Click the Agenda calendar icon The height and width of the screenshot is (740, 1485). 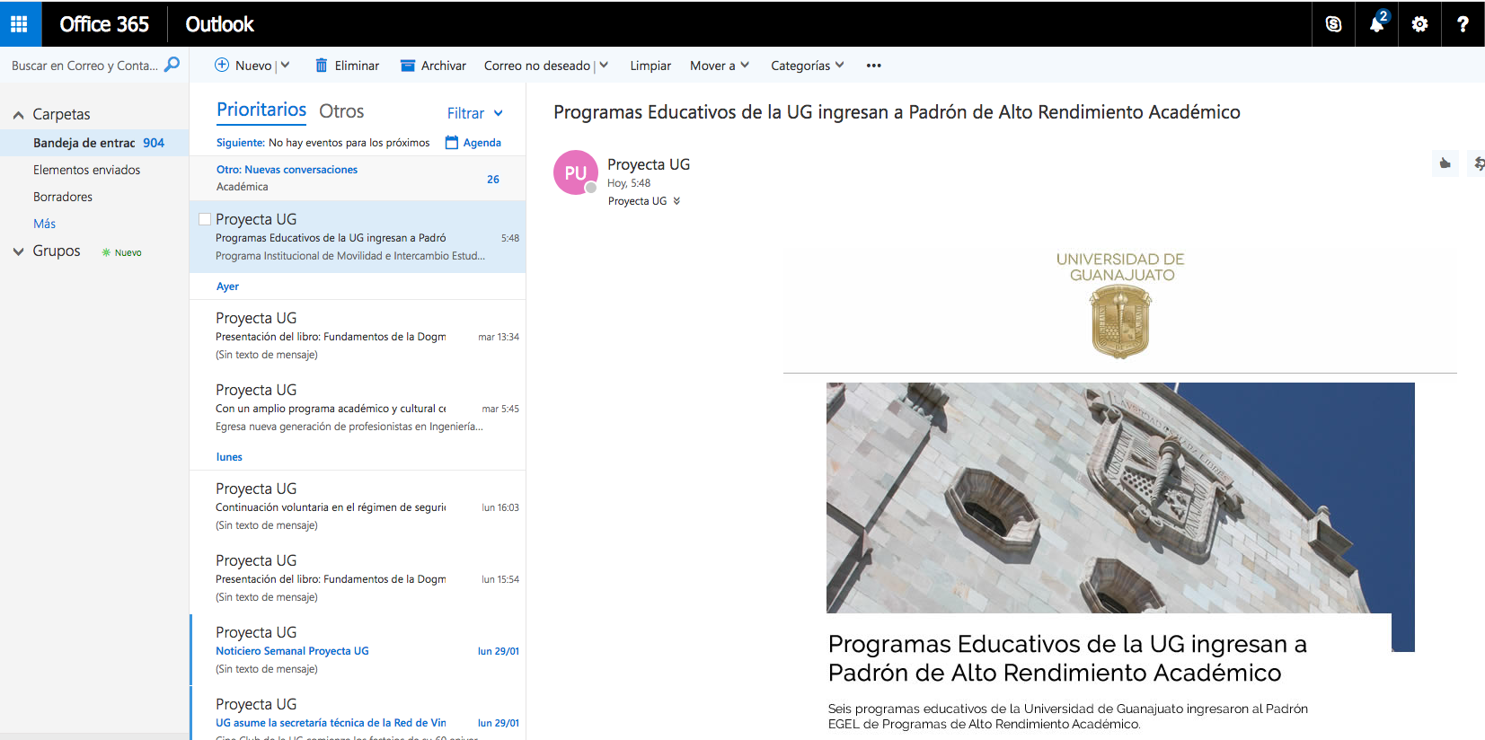452,142
